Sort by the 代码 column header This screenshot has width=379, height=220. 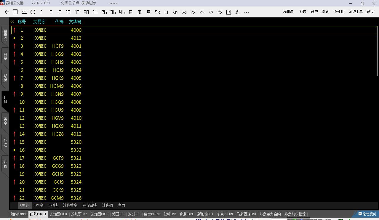(x=59, y=22)
